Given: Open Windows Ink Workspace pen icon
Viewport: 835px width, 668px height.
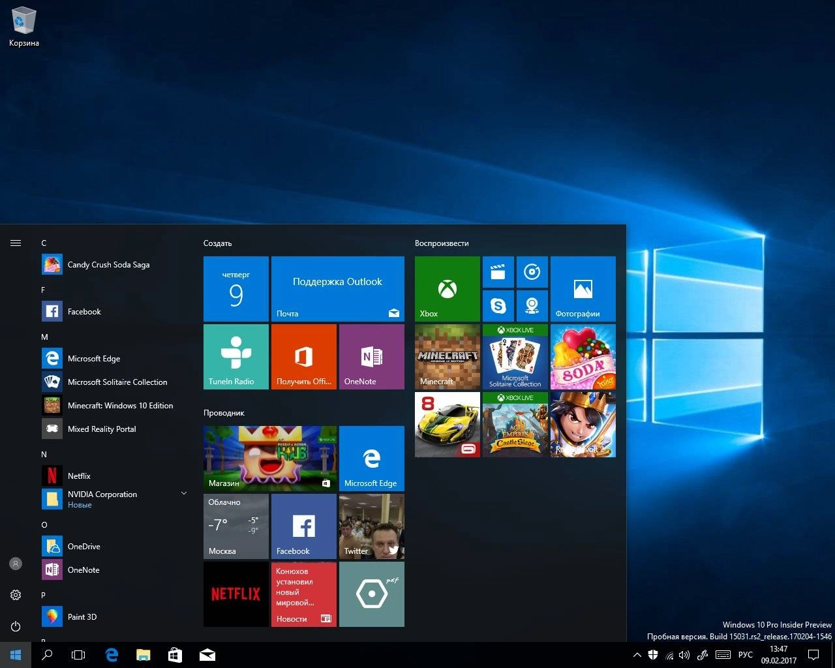Looking at the screenshot, I should tap(703, 655).
